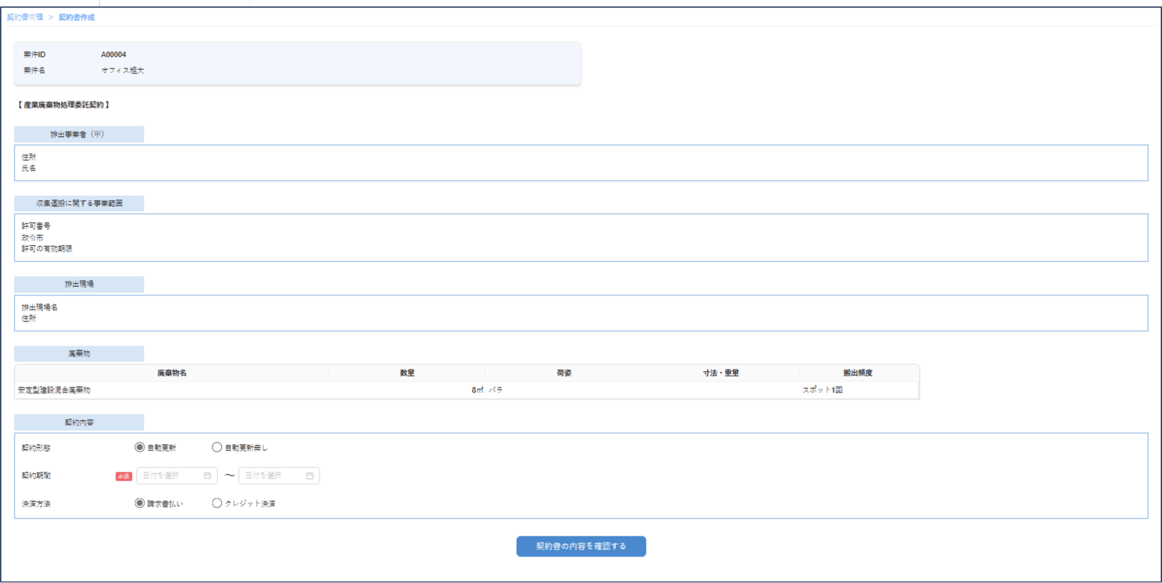The image size is (1162, 583).
Task: Choose 請求書払い as payment method
Action: [x=140, y=503]
